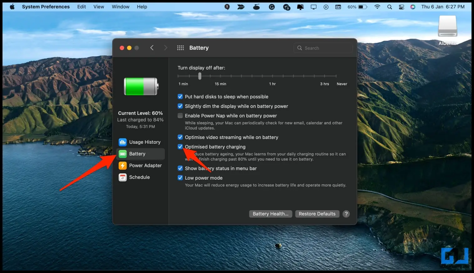
Task: Click the double-arrow menu bar icon
Action: coord(241,7)
